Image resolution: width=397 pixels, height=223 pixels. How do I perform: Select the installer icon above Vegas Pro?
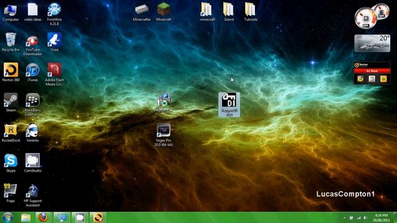click(164, 103)
